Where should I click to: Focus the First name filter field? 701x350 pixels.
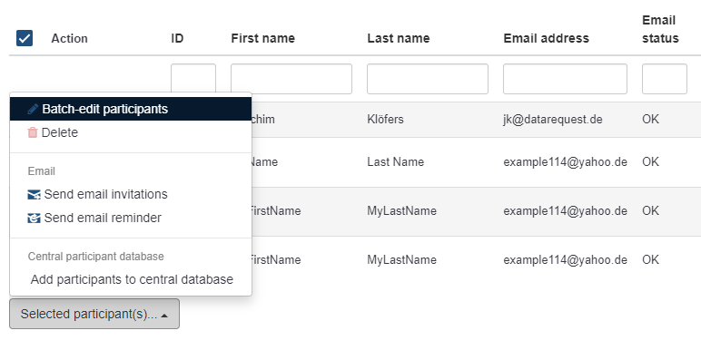point(291,79)
